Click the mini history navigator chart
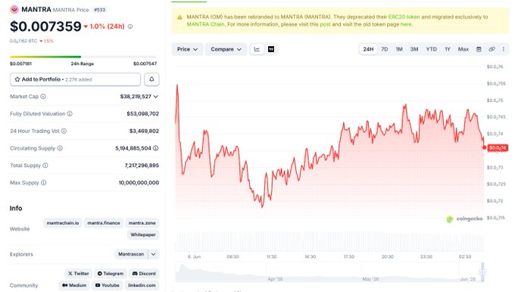Screen dimensions: 515x292 [x=329, y=272]
